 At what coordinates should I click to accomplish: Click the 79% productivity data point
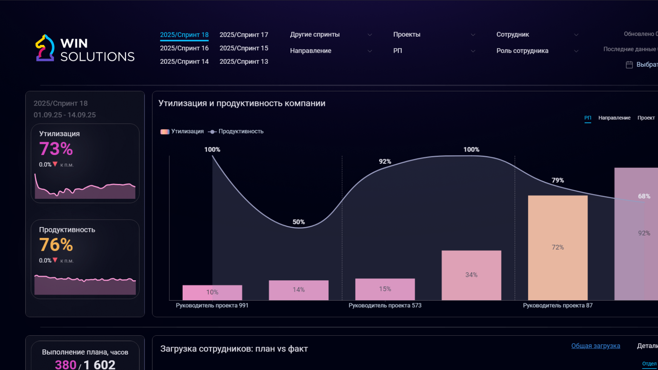click(x=558, y=186)
